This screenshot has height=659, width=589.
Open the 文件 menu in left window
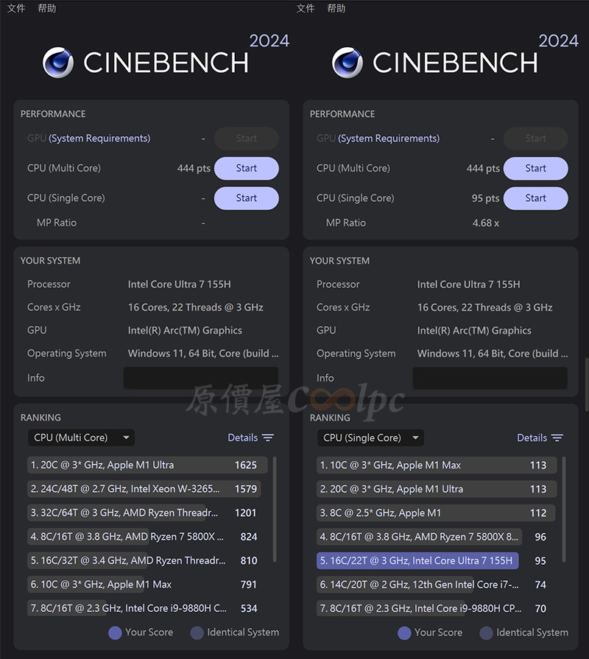pyautogui.click(x=16, y=8)
